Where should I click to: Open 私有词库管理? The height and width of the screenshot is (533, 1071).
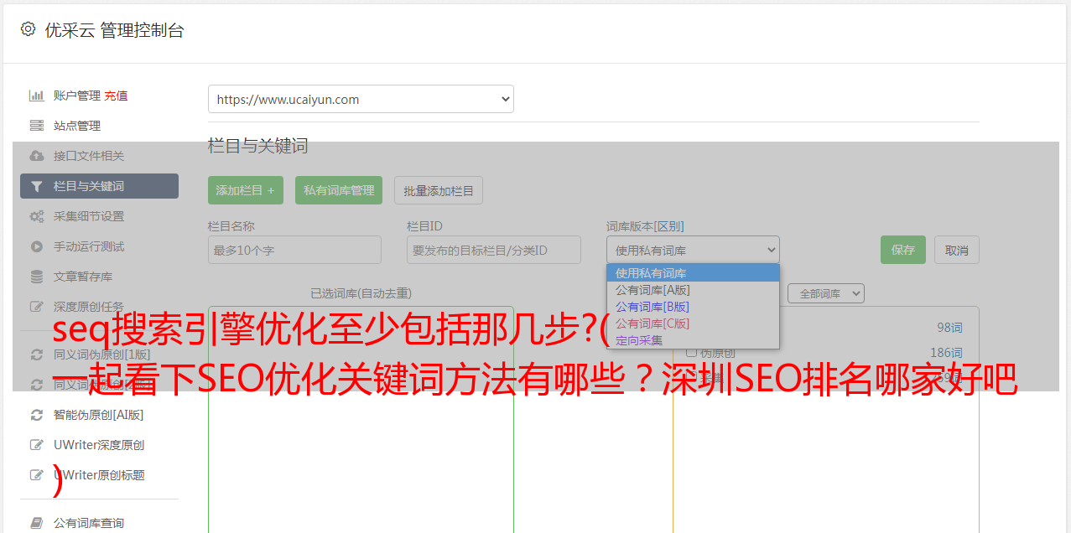coord(339,190)
